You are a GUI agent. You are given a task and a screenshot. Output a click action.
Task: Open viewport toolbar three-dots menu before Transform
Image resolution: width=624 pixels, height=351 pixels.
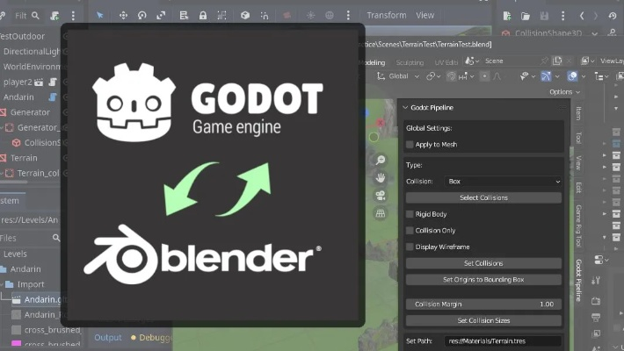coord(348,15)
